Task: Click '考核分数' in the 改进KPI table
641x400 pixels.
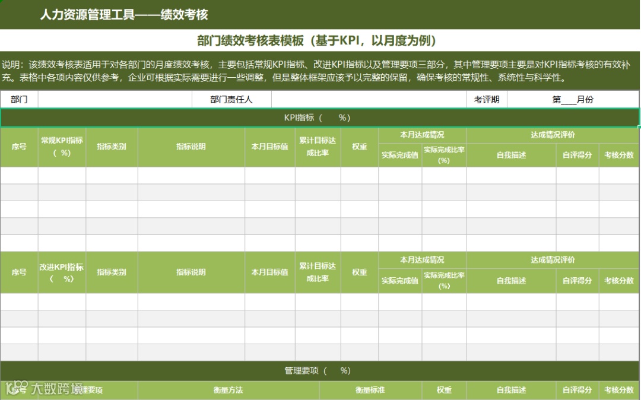Action: 619,281
